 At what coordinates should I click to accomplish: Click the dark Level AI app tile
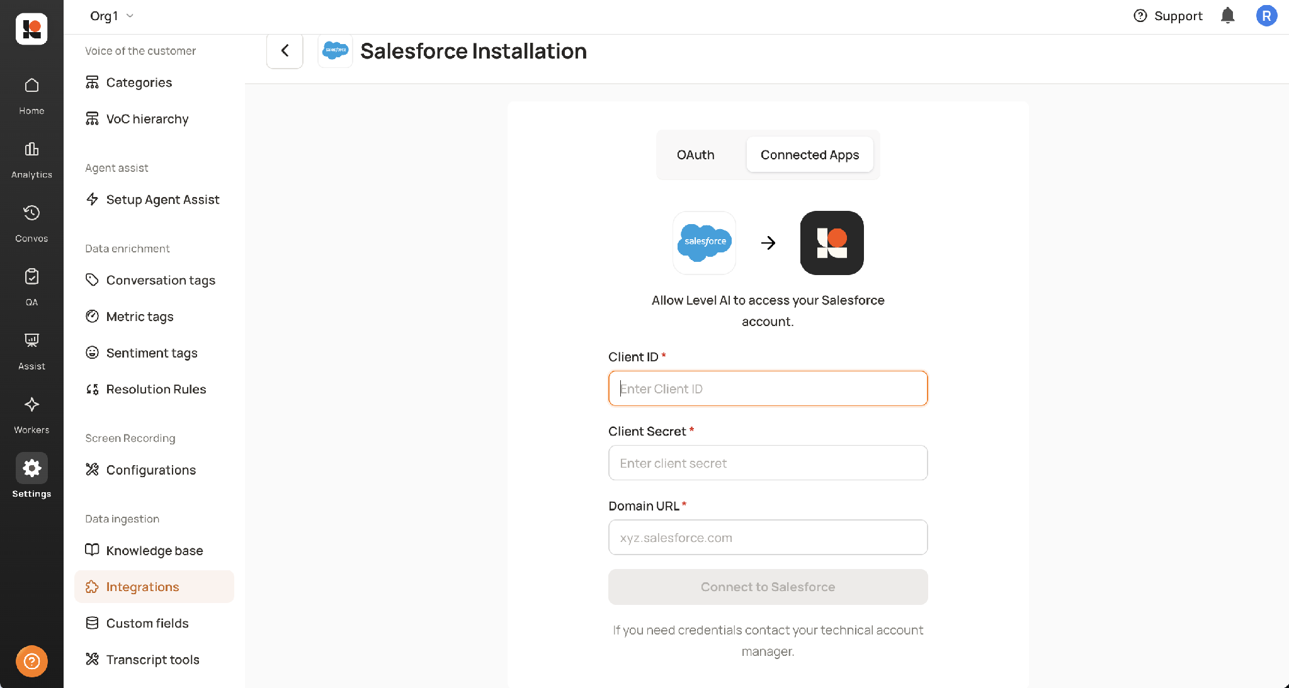(x=832, y=243)
